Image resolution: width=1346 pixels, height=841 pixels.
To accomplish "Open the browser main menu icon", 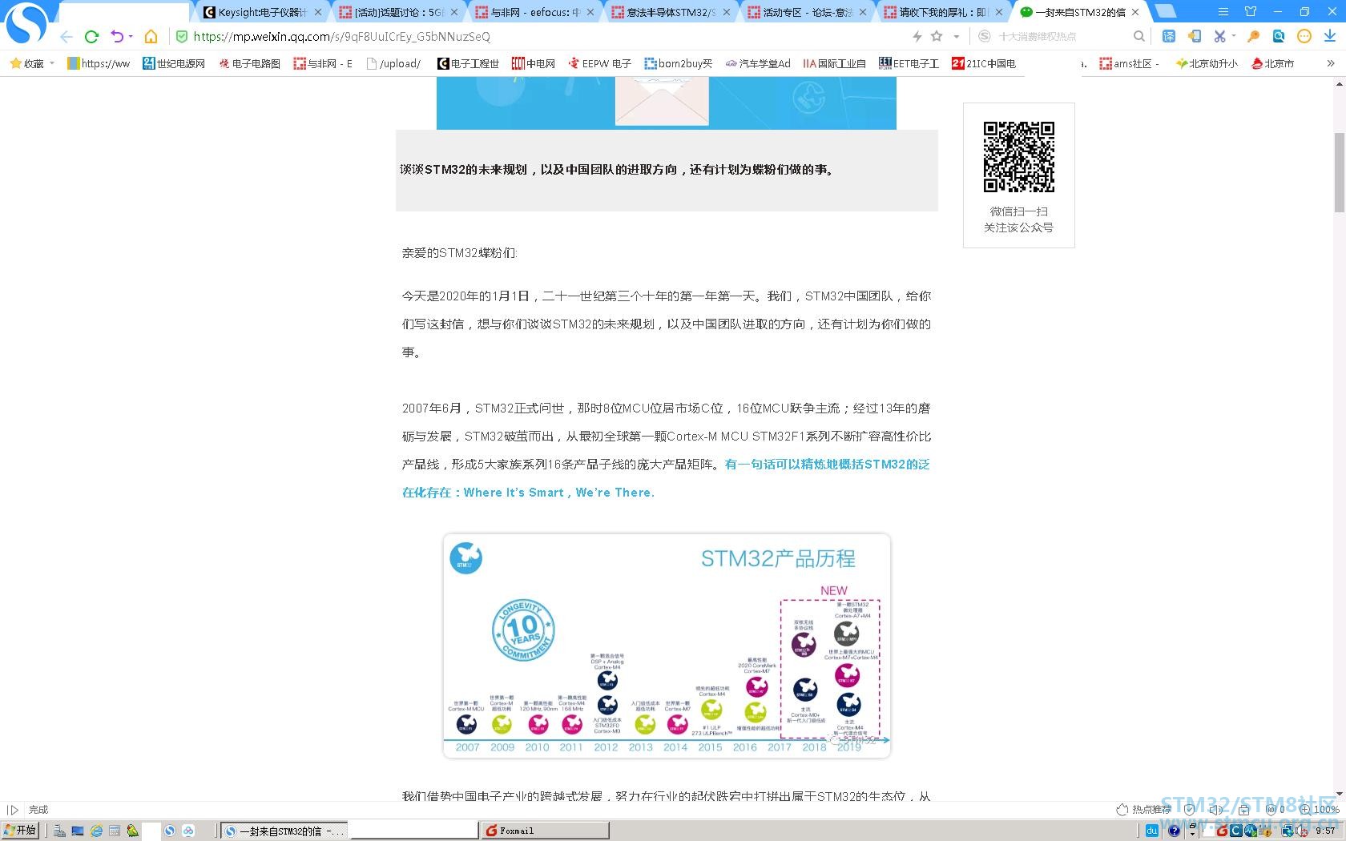I will click(x=1223, y=12).
